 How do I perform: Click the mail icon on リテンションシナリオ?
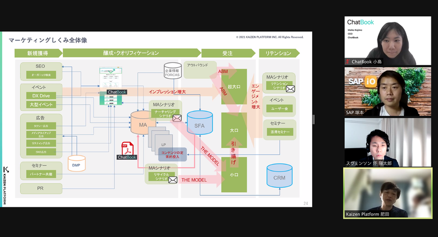(290, 89)
